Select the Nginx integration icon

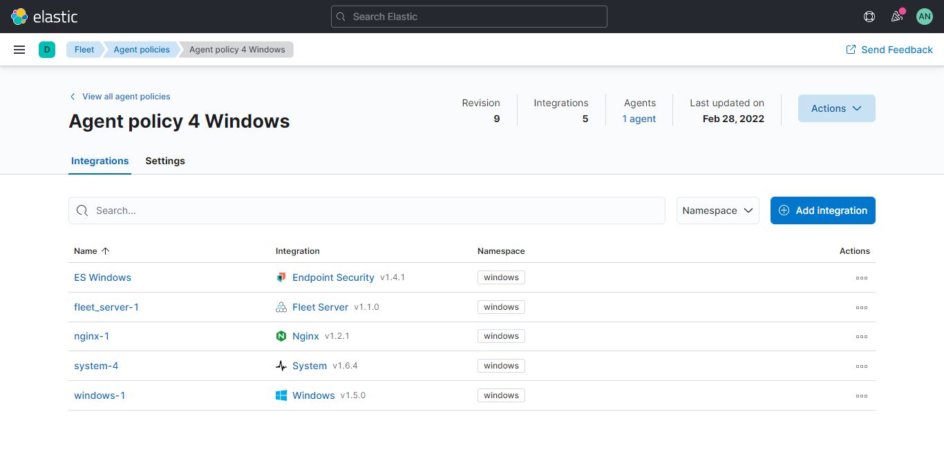281,335
